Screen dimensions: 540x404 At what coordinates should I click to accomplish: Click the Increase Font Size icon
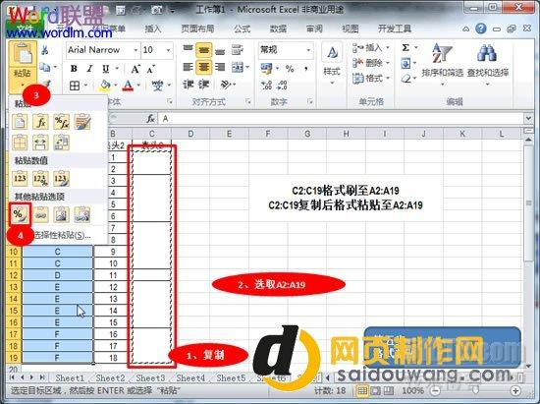coord(135,69)
